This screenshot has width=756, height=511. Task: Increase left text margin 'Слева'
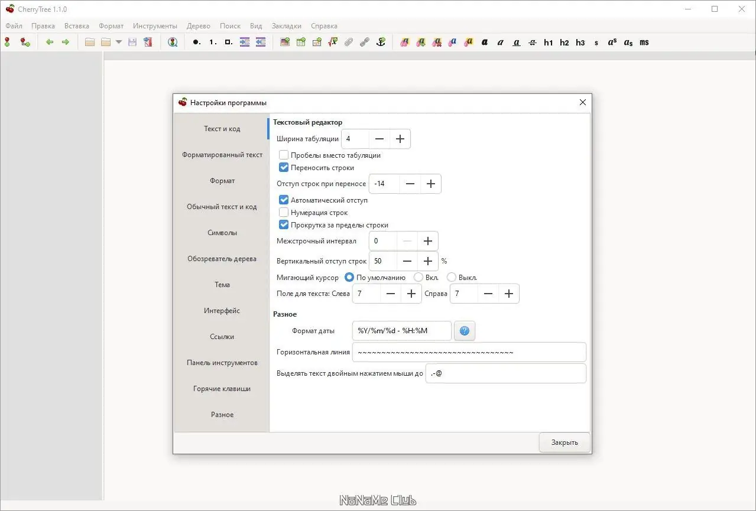(411, 294)
